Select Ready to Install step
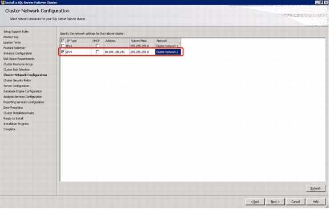 pyautogui.click(x=13, y=118)
